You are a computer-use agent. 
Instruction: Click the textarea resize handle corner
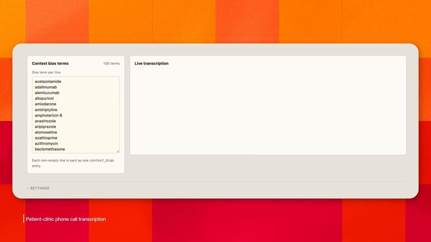pyautogui.click(x=118, y=151)
